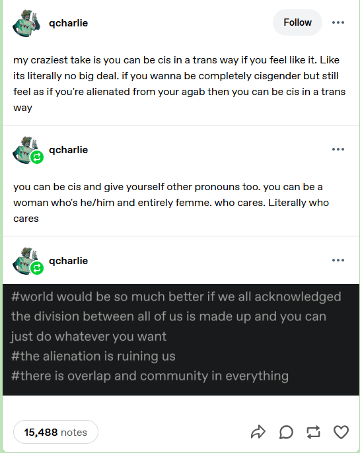Open the qcharlie username link in the first post

[x=68, y=23]
